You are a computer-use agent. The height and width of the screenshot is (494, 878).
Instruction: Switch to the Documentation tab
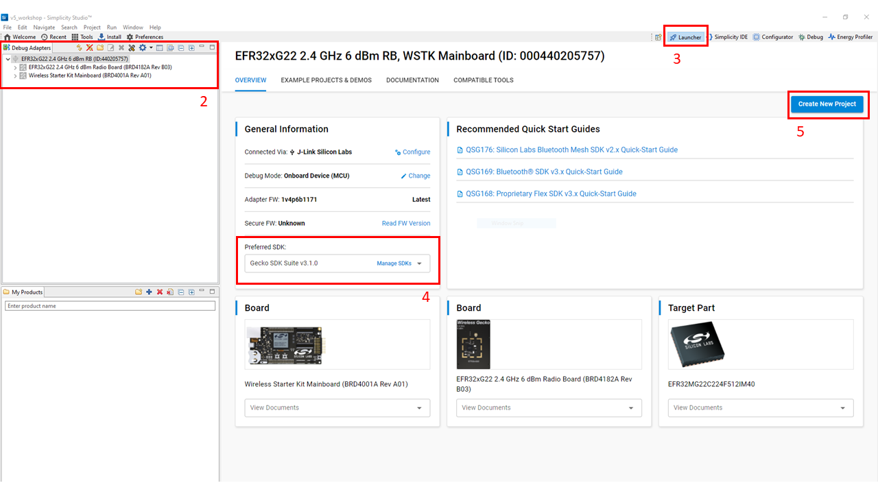click(412, 80)
